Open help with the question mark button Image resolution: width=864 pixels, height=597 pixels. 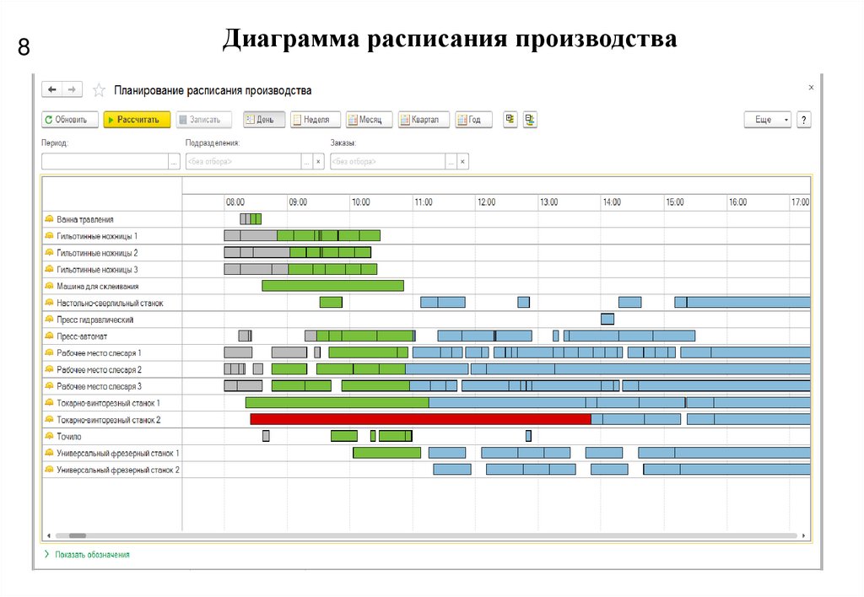[x=804, y=120]
